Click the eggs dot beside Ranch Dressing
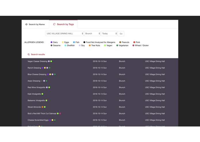Image resolution: width=200 pixels, height=142 pixels. pyautogui.click(x=45, y=68)
